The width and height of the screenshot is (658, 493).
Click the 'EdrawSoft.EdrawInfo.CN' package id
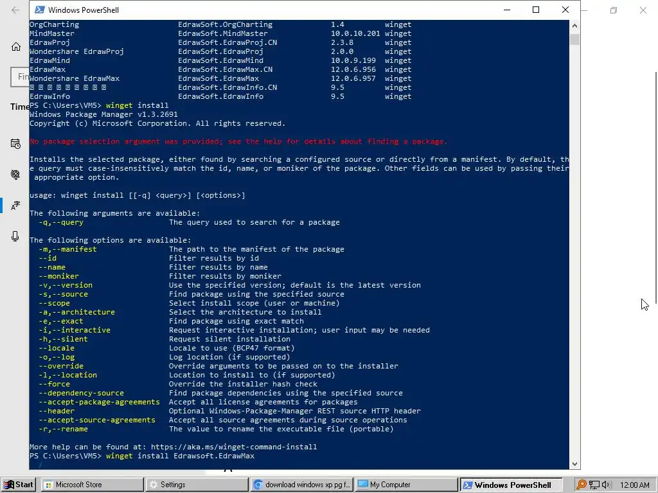[x=227, y=87]
